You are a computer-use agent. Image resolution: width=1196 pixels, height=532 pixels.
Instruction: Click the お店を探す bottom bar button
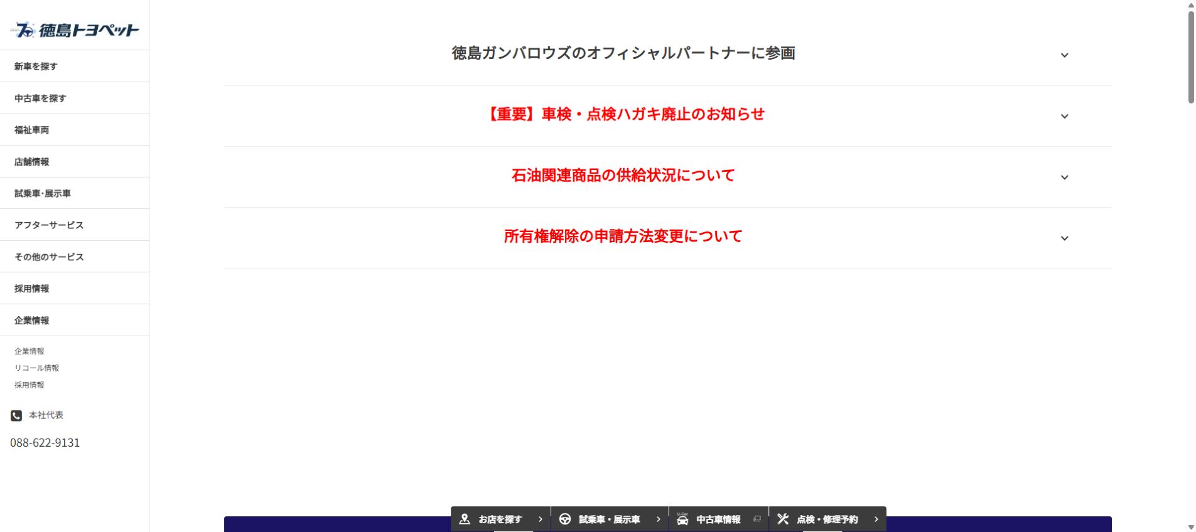click(x=500, y=519)
